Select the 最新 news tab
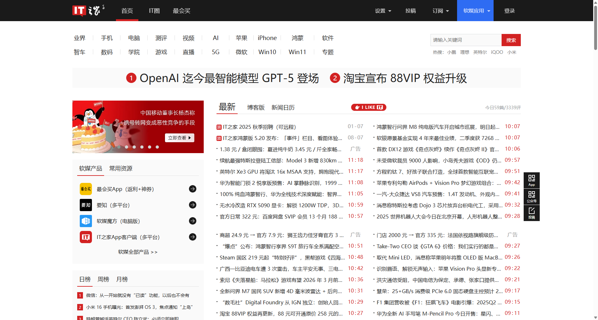The width and height of the screenshot is (598, 320). (x=227, y=107)
